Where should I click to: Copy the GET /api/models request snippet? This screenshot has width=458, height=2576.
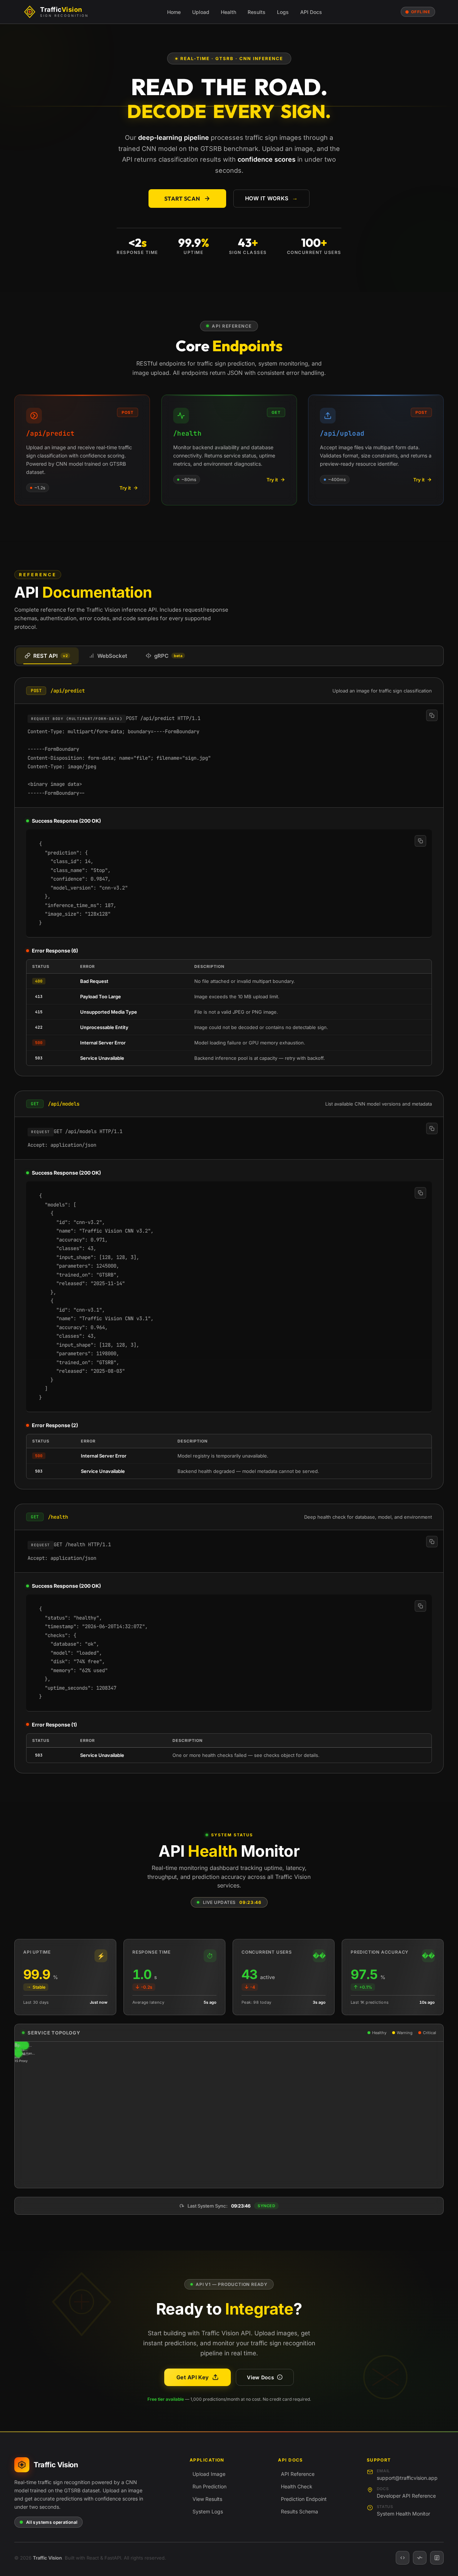click(431, 1128)
